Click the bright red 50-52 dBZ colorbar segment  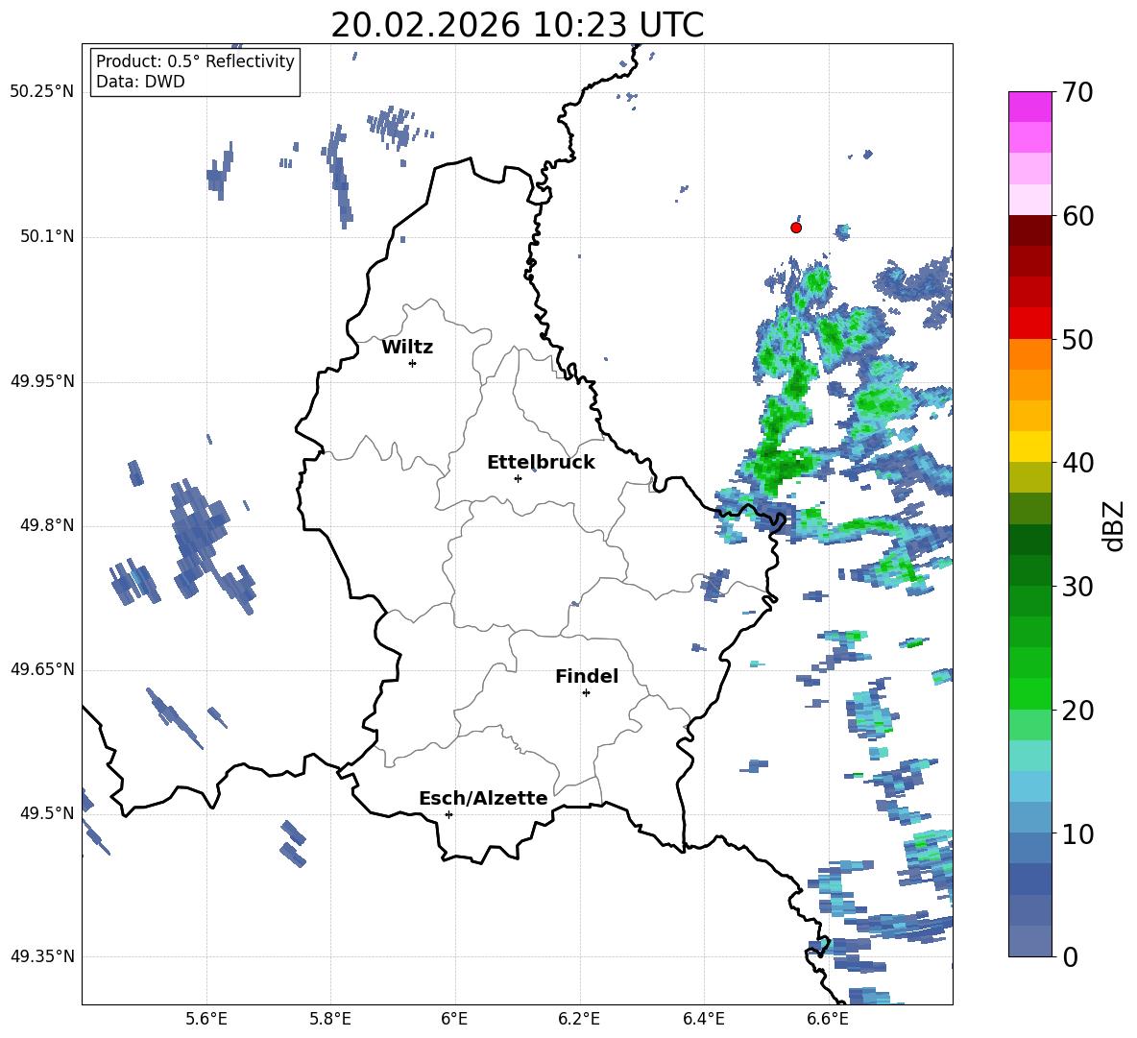[x=1029, y=323]
